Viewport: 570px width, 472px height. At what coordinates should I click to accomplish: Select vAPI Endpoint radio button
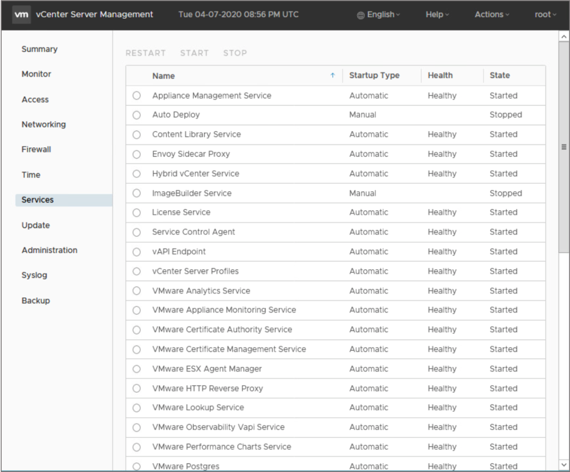136,252
